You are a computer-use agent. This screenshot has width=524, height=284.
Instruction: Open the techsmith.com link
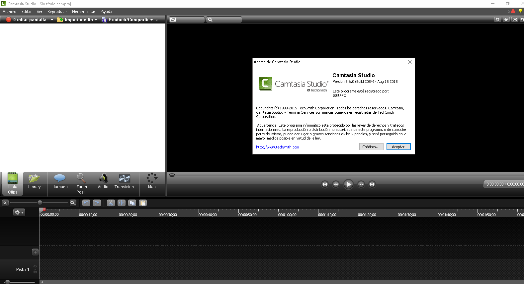point(278,147)
